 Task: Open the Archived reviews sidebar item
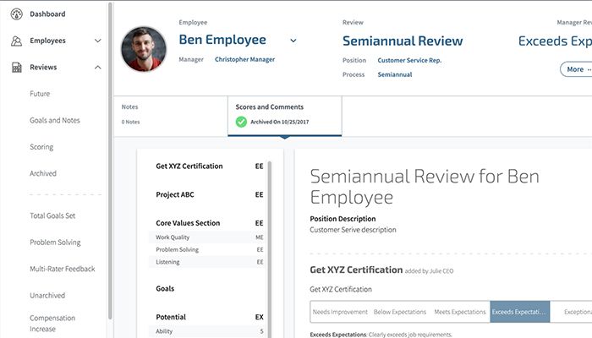tap(43, 173)
